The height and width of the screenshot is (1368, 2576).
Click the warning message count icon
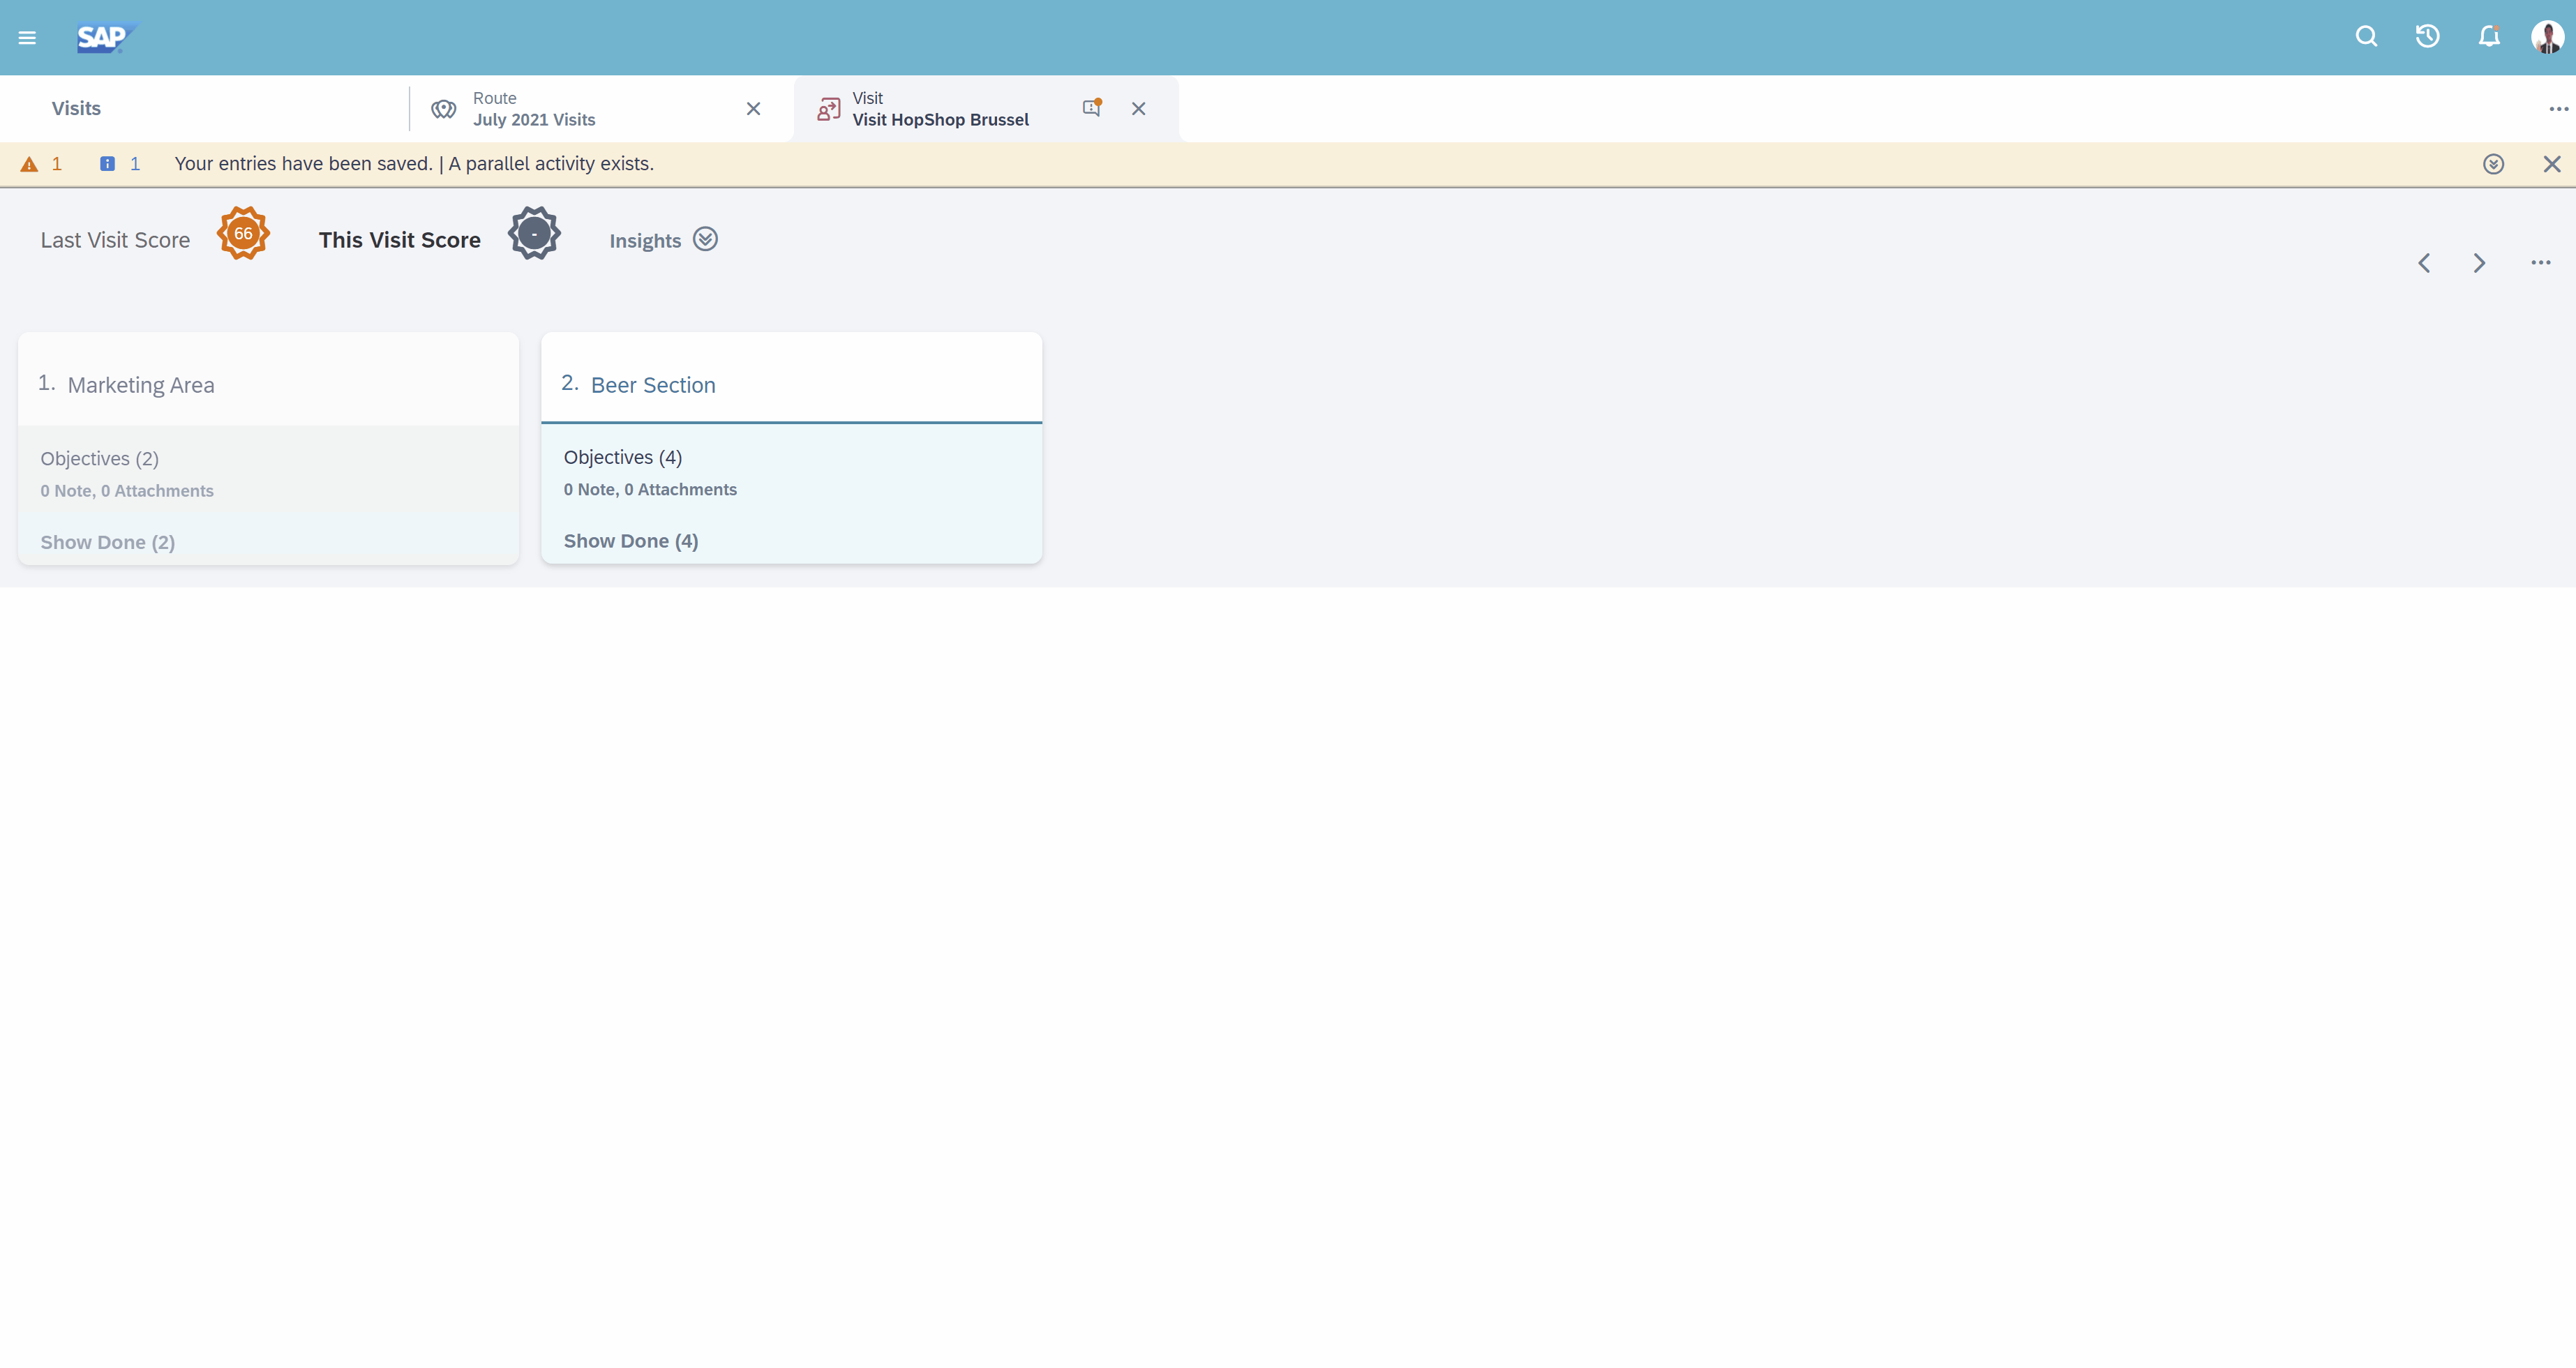tap(29, 164)
